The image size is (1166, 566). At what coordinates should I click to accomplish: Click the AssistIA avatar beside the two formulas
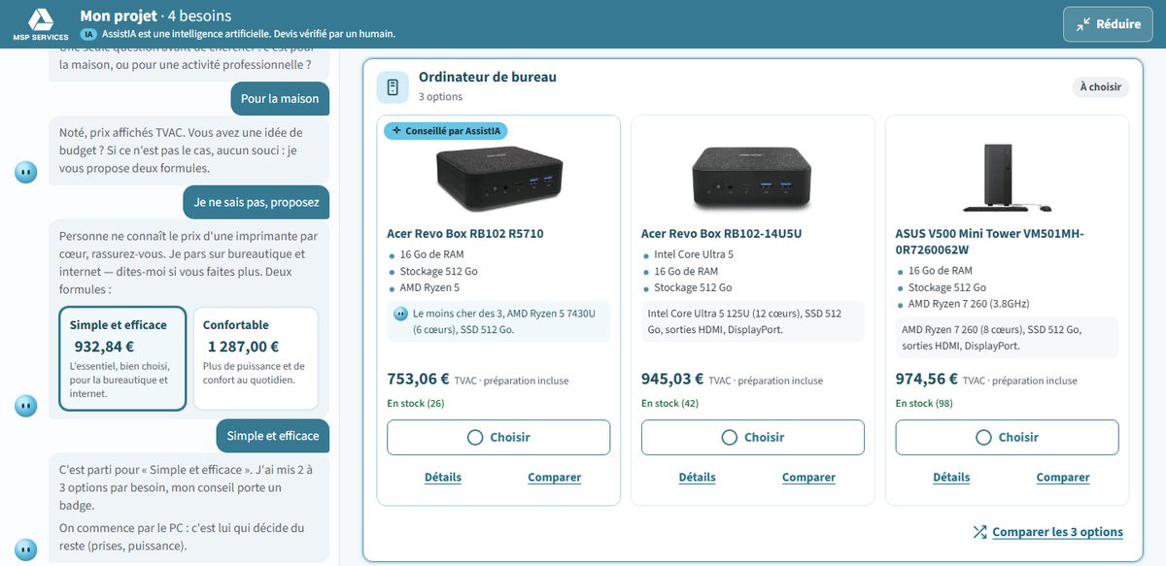click(x=26, y=405)
